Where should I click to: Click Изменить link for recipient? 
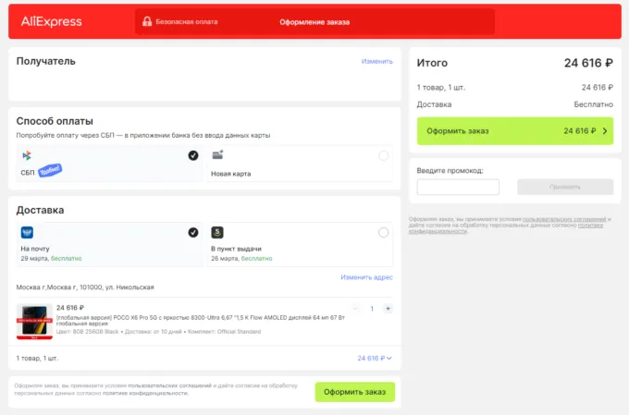pos(376,61)
